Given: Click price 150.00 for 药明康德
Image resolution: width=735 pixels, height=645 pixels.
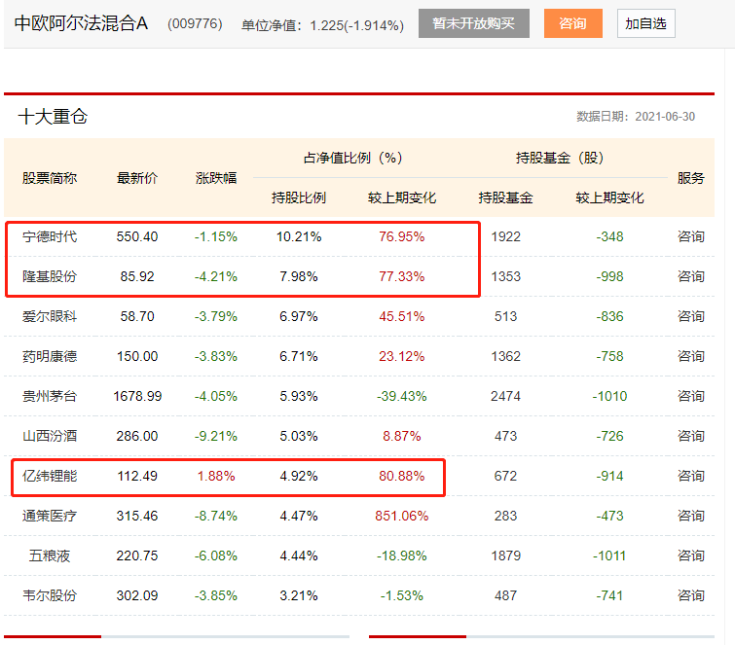Looking at the screenshot, I should pos(137,356).
